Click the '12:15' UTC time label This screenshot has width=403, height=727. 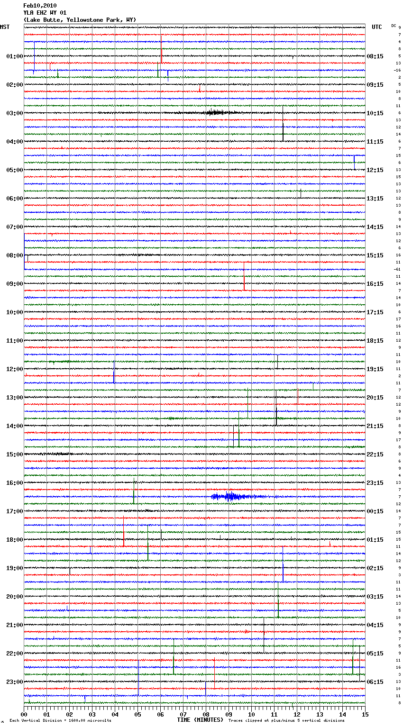375,170
